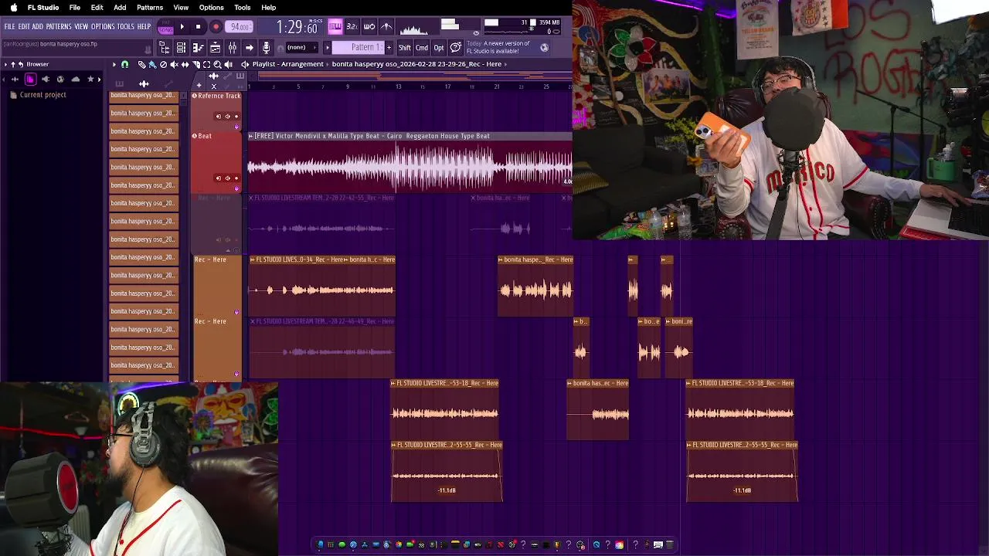This screenshot has height=556, width=989.
Task: Click the browser starred favorites icon
Action: click(90, 80)
